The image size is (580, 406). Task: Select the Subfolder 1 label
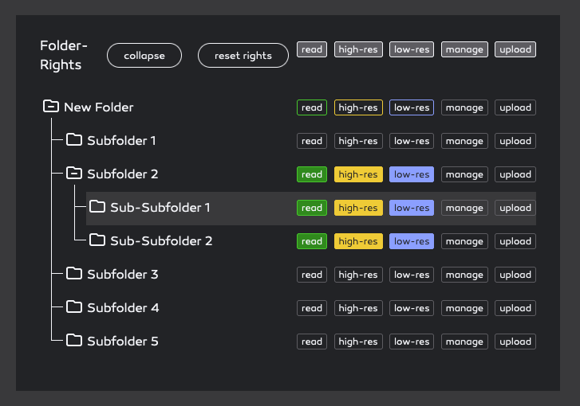122,141
